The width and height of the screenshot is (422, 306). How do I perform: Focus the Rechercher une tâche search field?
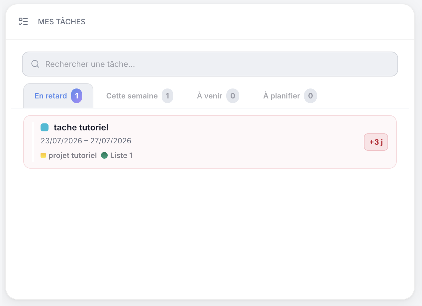tap(210, 64)
